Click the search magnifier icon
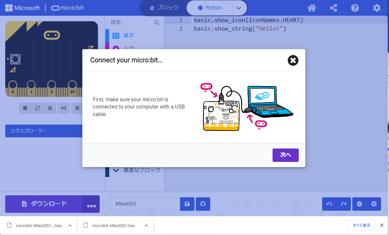 pyautogui.click(x=157, y=23)
